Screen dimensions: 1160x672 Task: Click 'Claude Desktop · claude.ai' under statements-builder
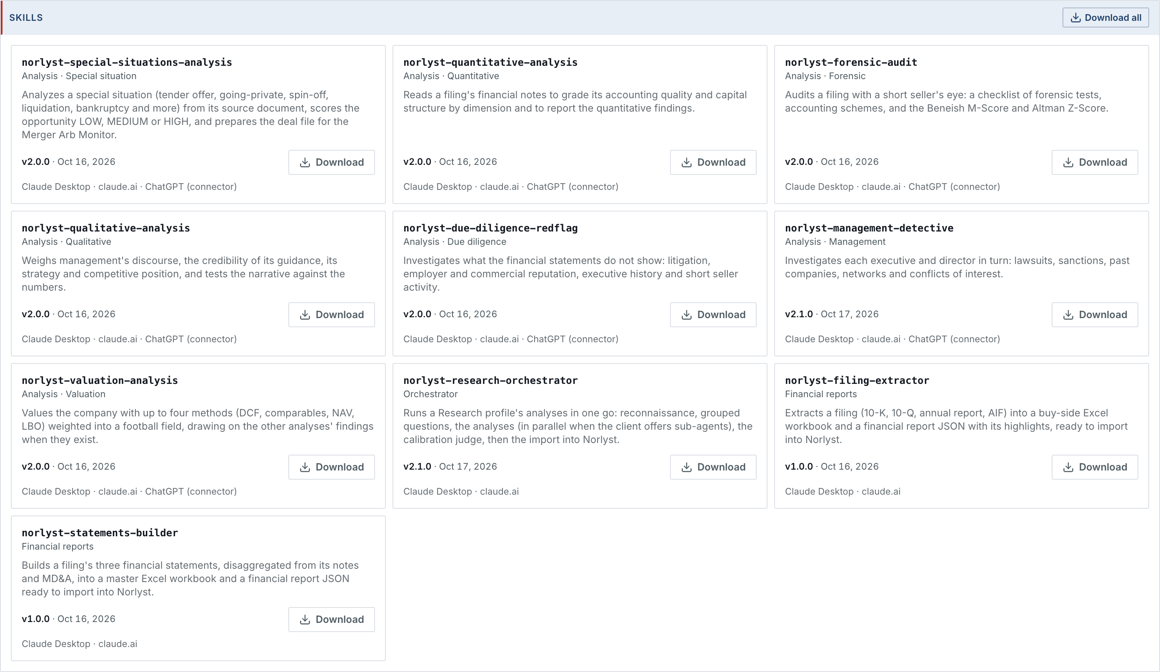pyautogui.click(x=79, y=644)
